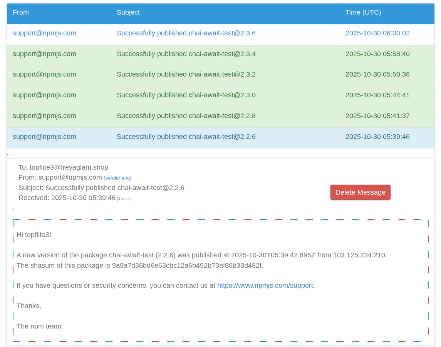The height and width of the screenshot is (347, 441).
Task: Open the sender info details
Action: pyautogui.click(x=117, y=178)
